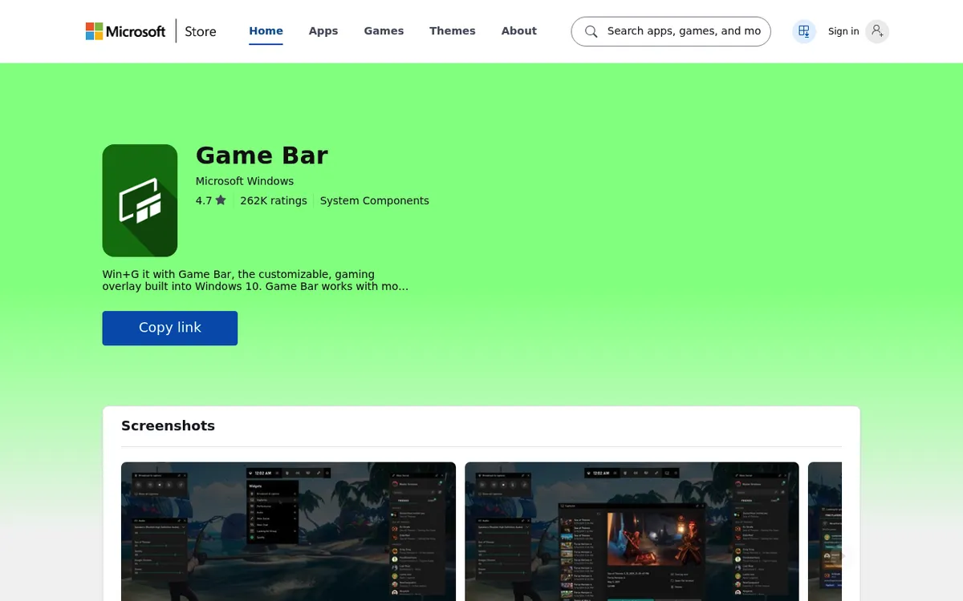Open the Apps tab
Viewport: 963px width, 601px height.
tap(323, 31)
